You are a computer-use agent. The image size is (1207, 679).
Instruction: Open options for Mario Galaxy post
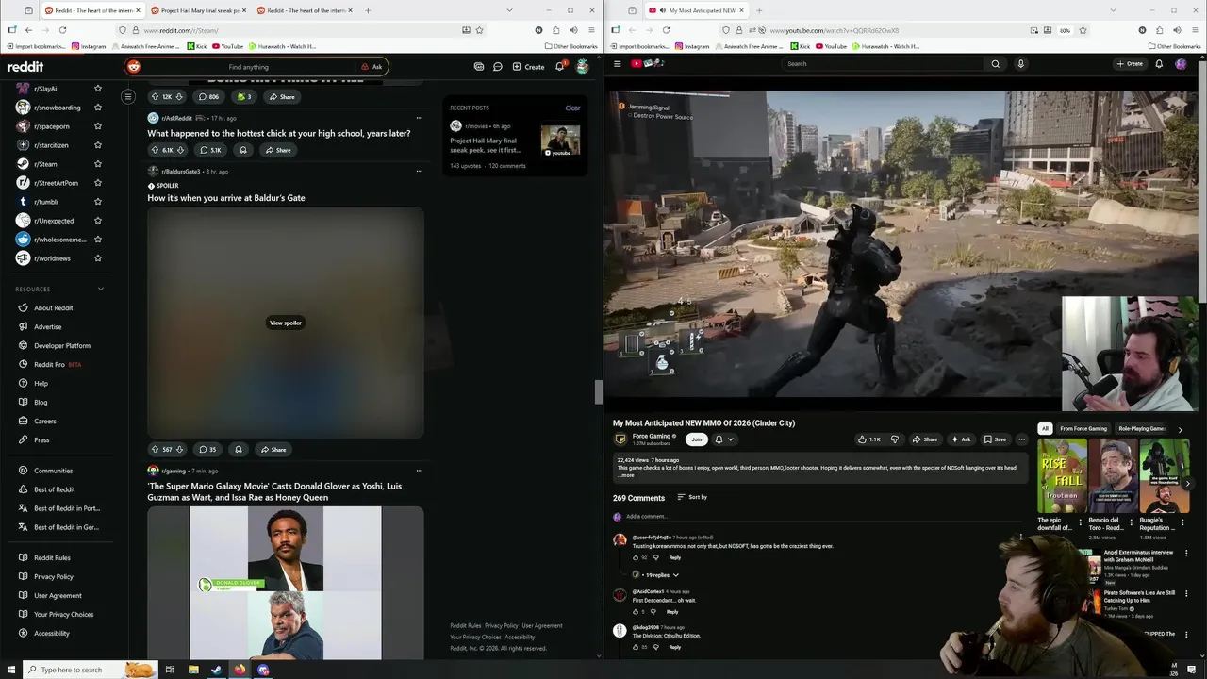(420, 471)
